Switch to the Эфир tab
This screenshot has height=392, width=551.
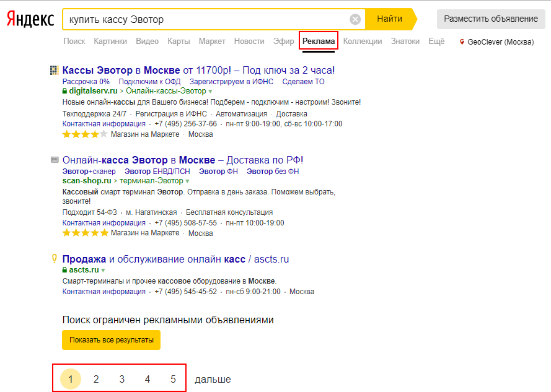coord(284,41)
